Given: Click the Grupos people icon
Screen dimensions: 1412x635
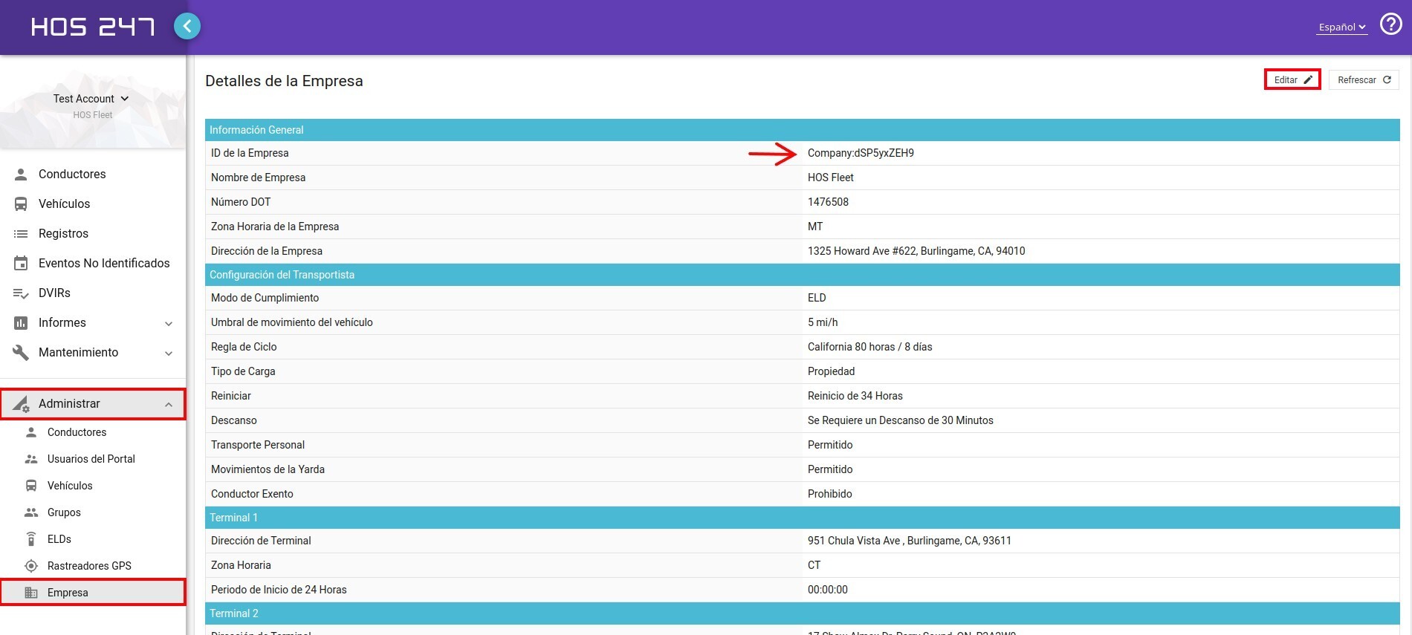Looking at the screenshot, I should click(31, 512).
